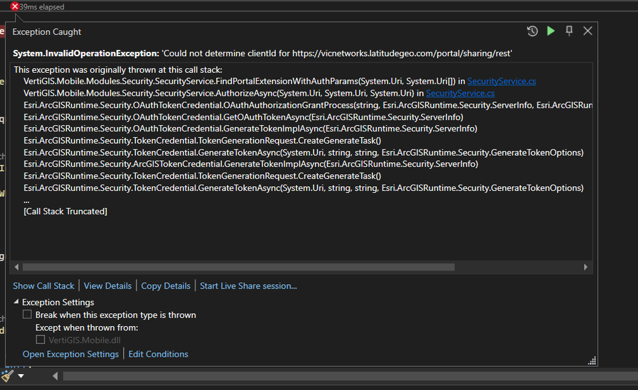Open the second SecurityService.cs link

click(x=451, y=93)
